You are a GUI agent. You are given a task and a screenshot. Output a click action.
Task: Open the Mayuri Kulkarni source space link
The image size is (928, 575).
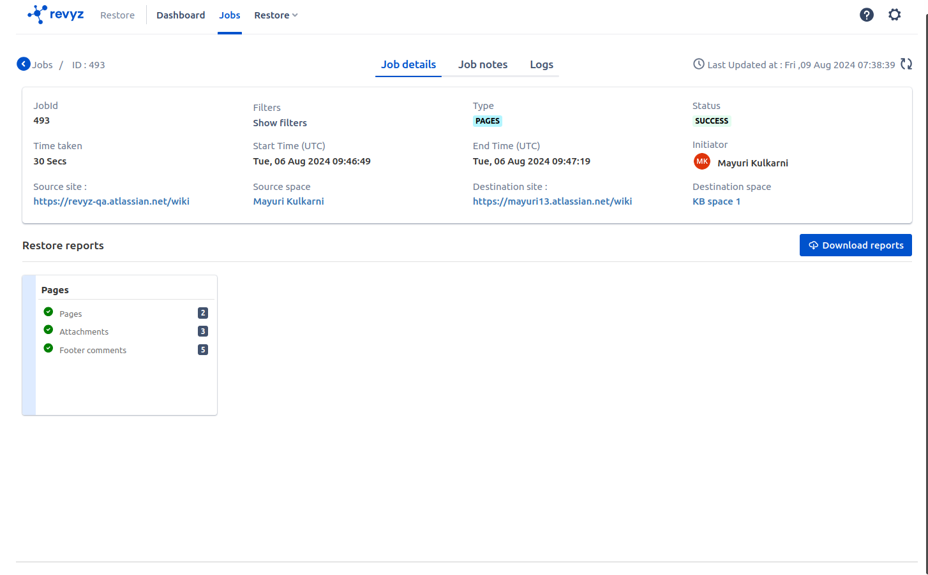pyautogui.click(x=288, y=201)
